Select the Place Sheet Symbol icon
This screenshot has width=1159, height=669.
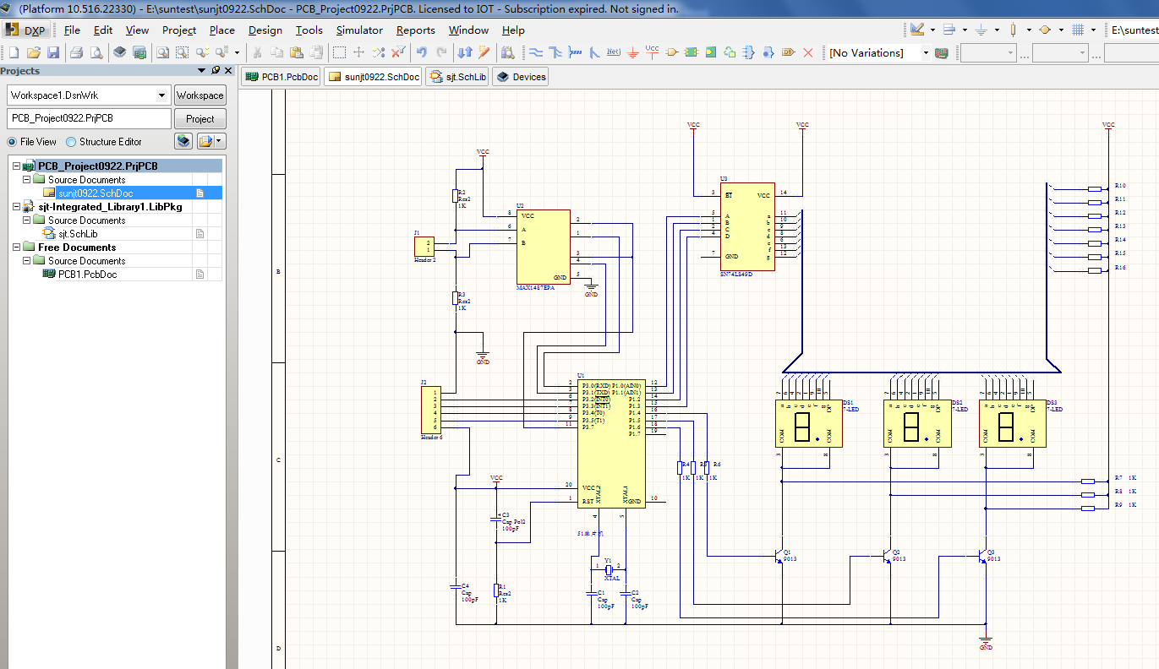691,52
